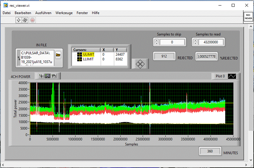254x168 pixels.
Task: Select the pan hand tool on graph palette
Action: [54, 76]
